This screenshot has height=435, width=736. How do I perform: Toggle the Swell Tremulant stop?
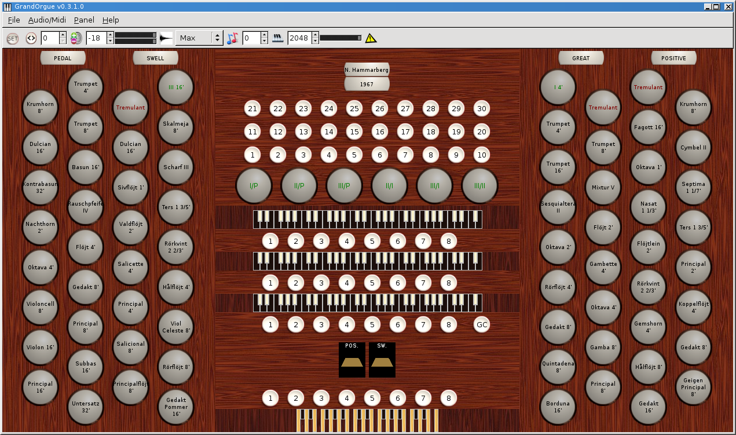click(x=131, y=108)
